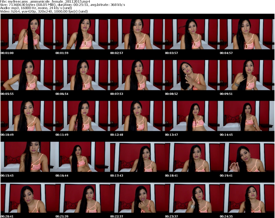275x218 pixels.
Task: Select the frame captured at 00:06:54
Action: (83, 75)
